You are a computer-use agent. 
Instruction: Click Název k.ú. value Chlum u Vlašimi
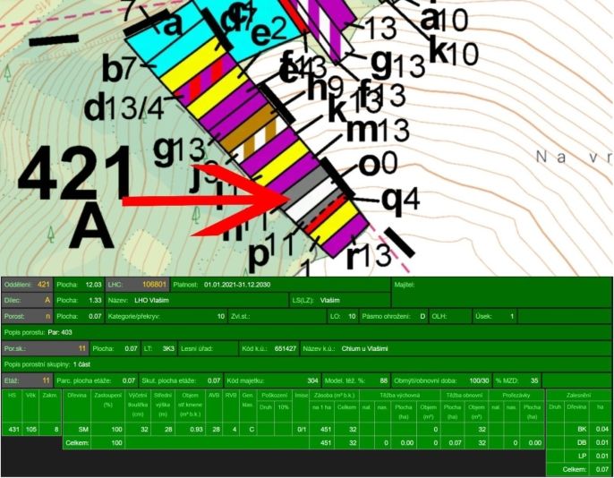364,348
